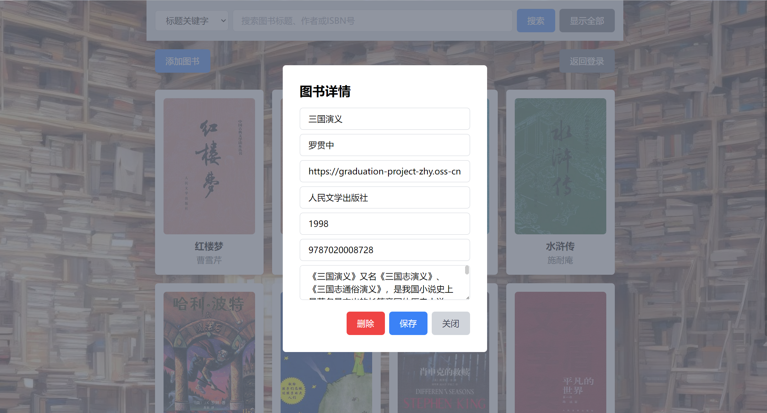The image size is (767, 413).
Task: Click the cover image URL field
Action: pos(385,172)
